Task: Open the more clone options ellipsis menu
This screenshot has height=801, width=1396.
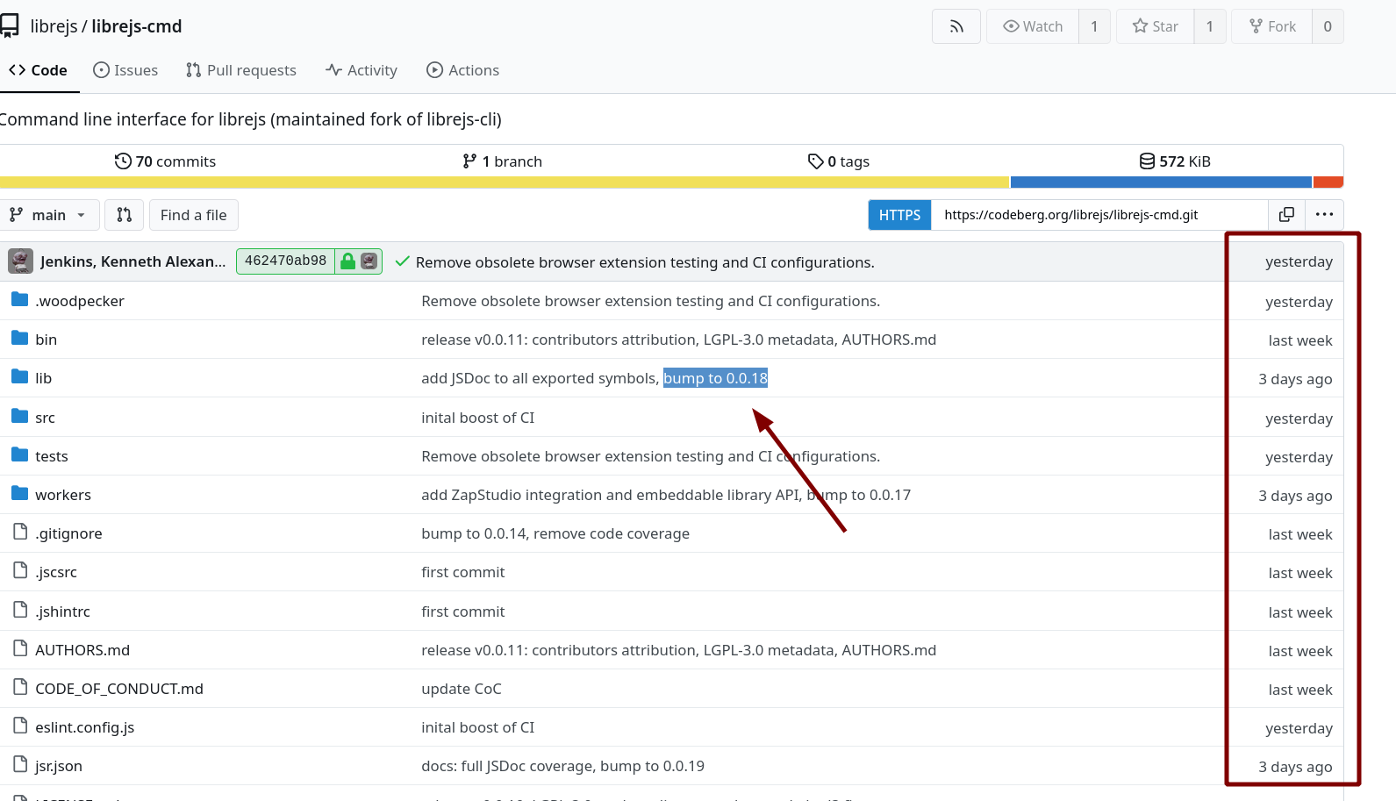Action: coord(1325,215)
